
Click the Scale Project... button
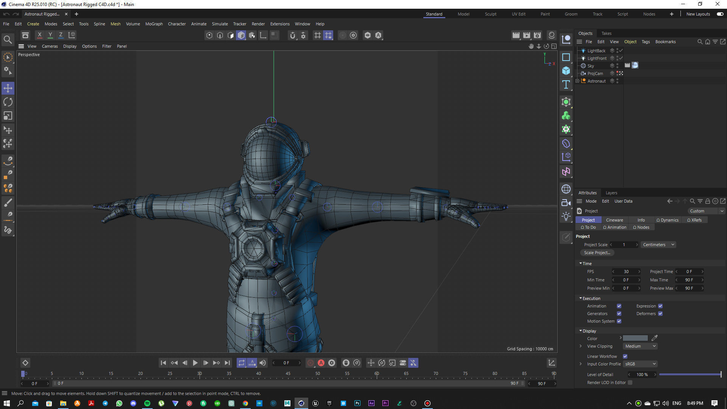pos(597,253)
